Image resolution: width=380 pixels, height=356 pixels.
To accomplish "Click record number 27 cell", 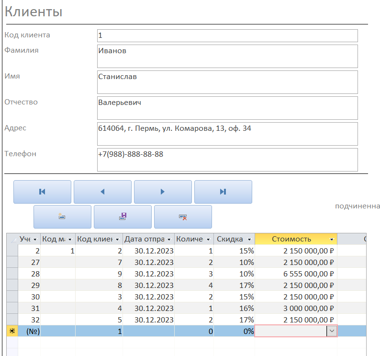I will pos(29,263).
